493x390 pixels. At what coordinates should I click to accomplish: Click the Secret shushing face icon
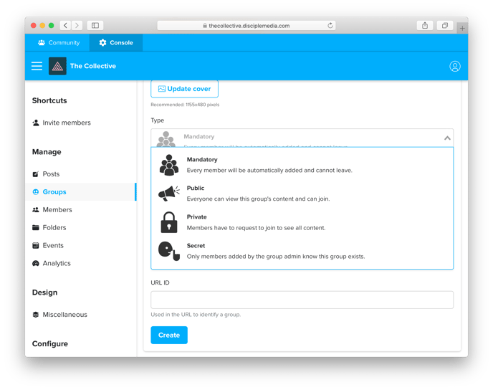point(169,251)
